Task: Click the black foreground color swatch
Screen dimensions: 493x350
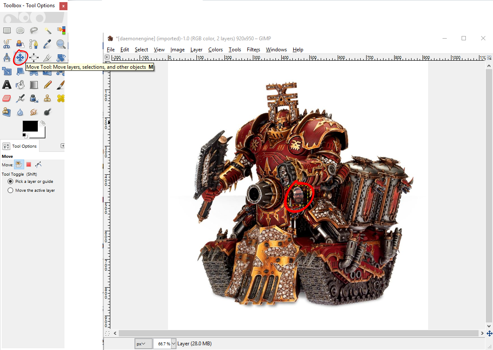Action: (x=29, y=126)
